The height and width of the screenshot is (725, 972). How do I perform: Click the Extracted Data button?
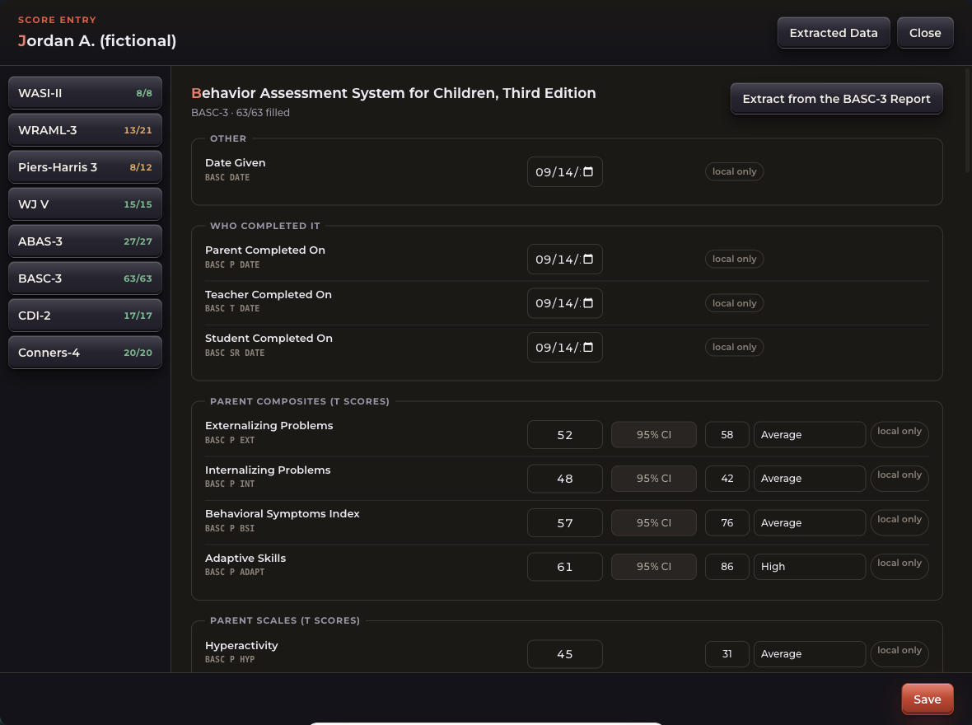[833, 33]
